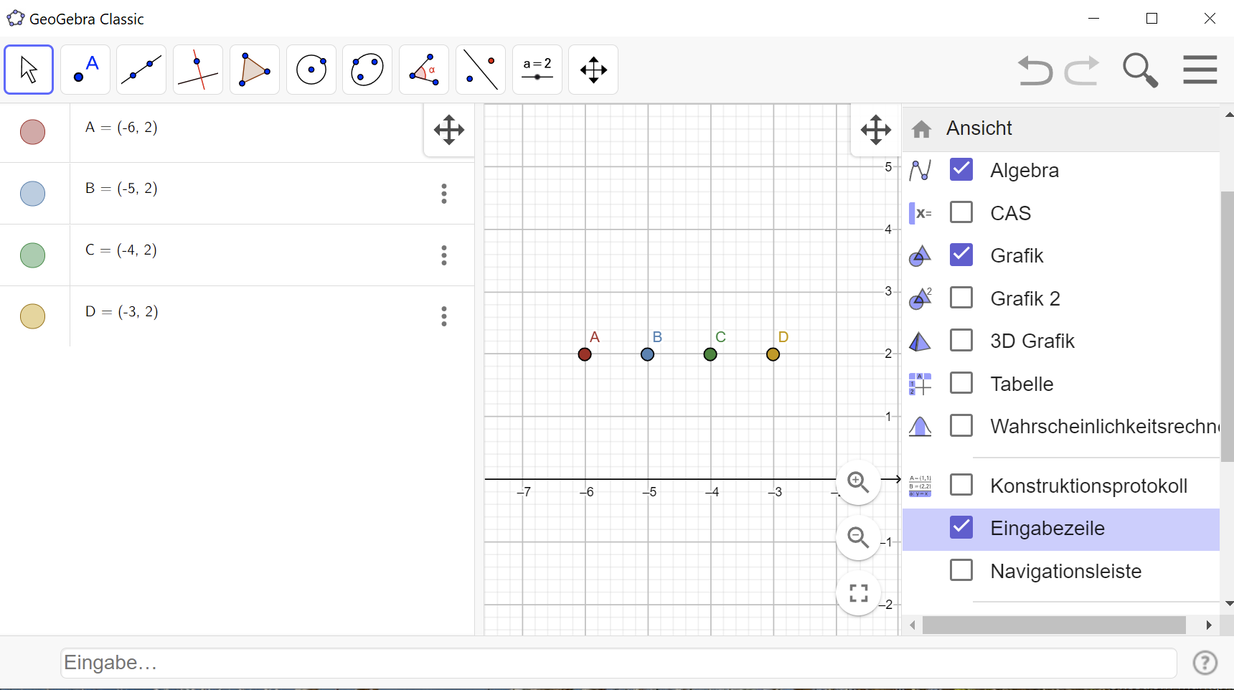
Task: Select the Angle measurement tool
Action: (x=423, y=69)
